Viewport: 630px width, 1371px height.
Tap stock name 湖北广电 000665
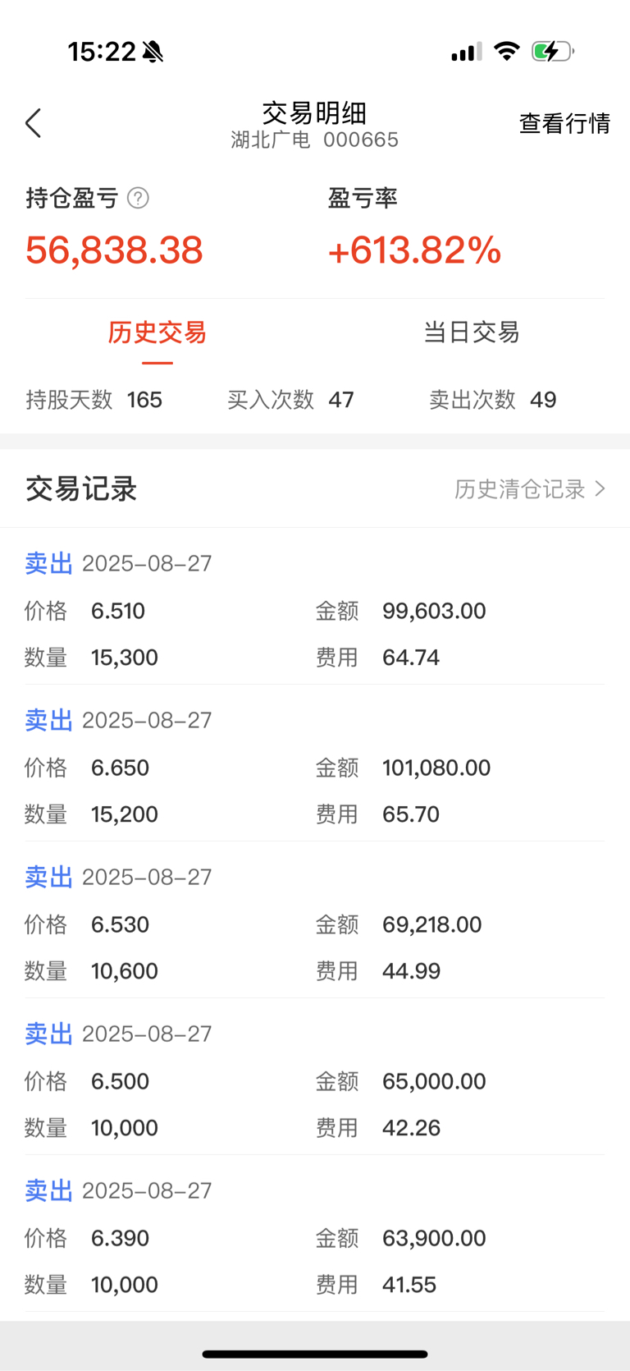[314, 140]
